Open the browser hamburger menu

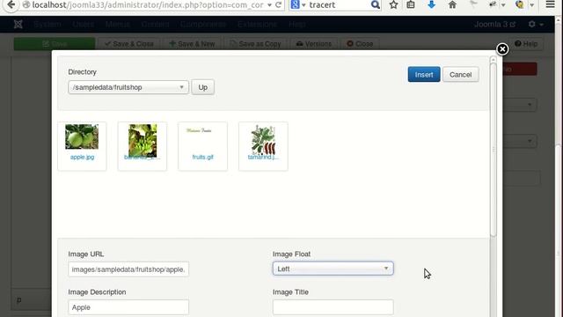coord(550,4)
